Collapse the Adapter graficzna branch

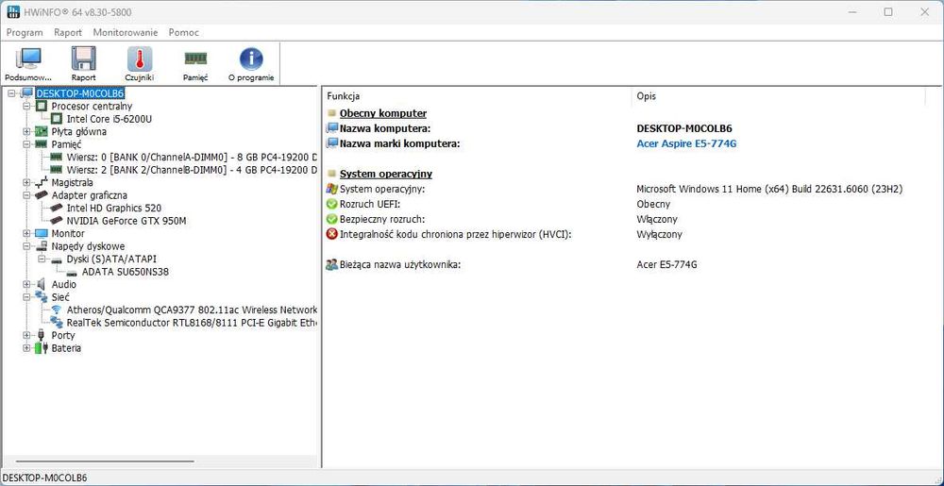(26, 195)
